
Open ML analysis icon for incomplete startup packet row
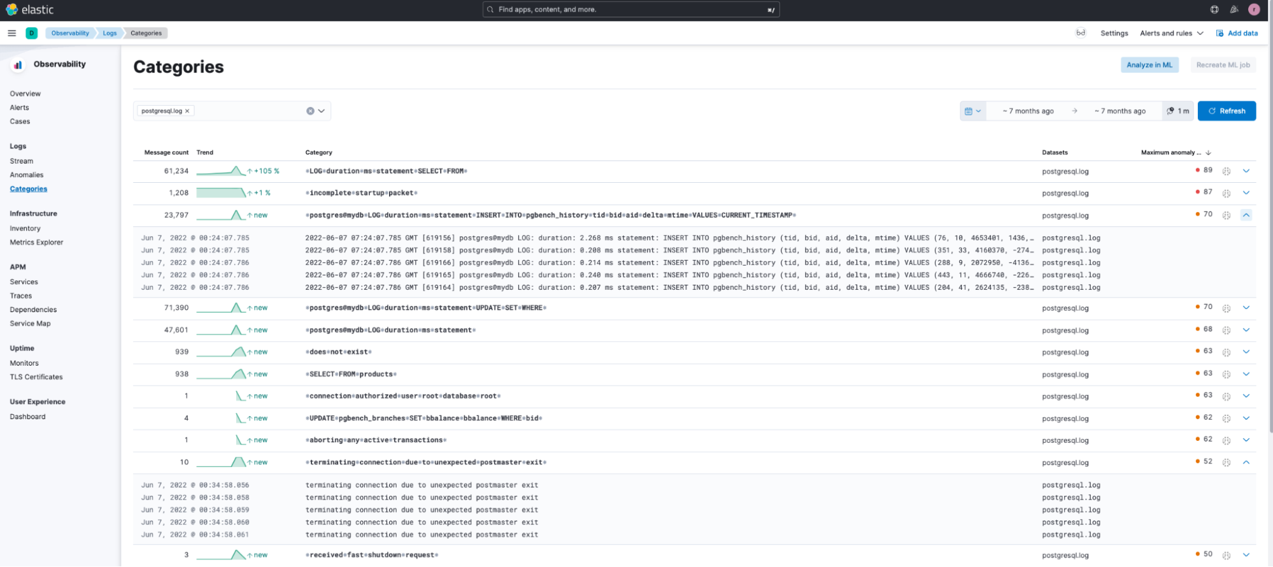(1227, 193)
